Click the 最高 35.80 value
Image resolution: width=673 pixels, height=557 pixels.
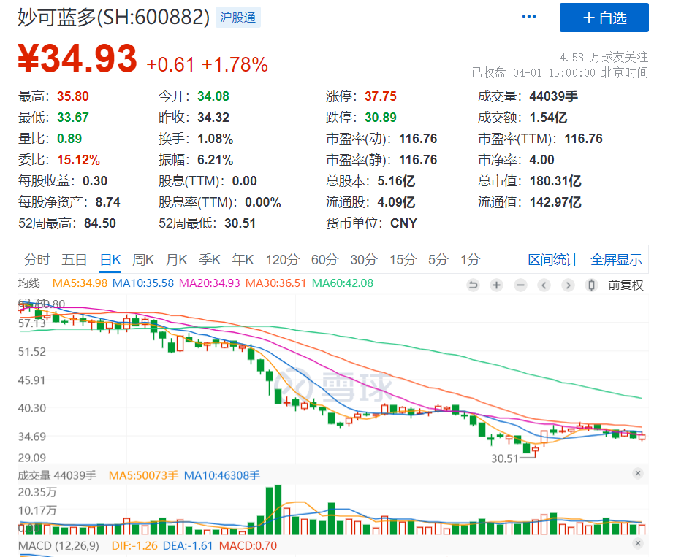pos(73,96)
